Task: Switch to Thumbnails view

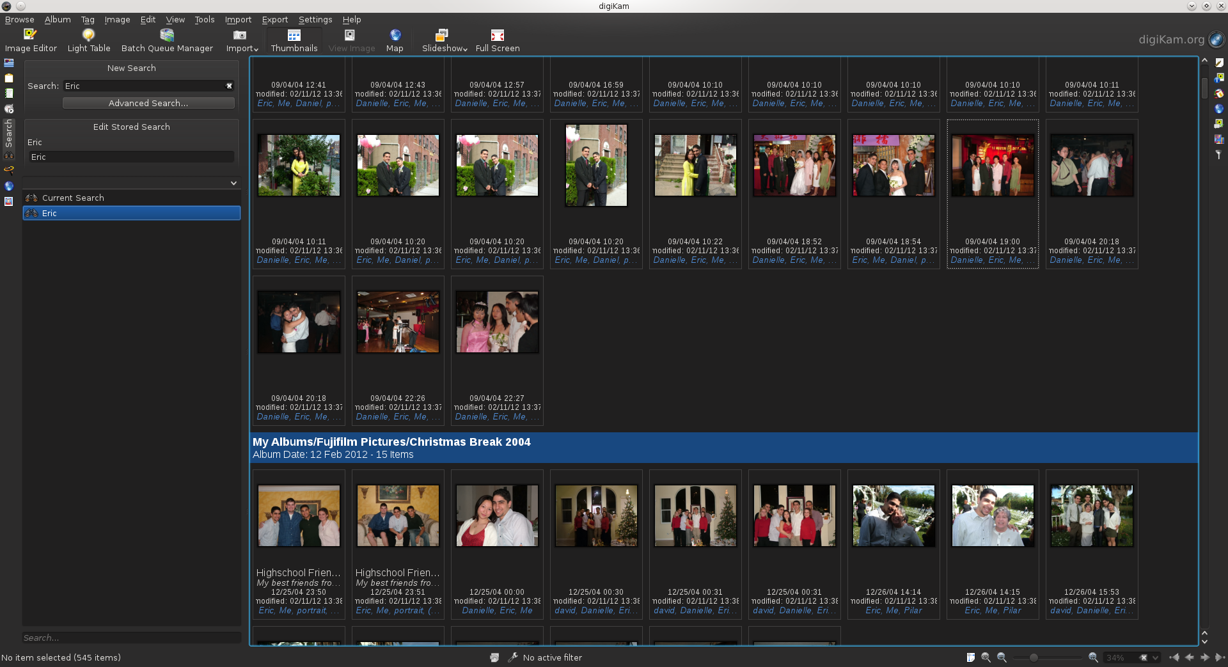Action: [x=294, y=40]
